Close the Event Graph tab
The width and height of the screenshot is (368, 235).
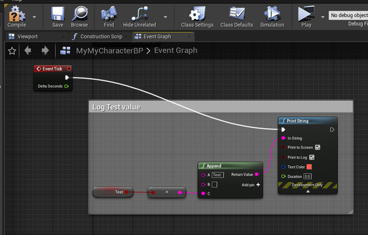click(x=189, y=37)
